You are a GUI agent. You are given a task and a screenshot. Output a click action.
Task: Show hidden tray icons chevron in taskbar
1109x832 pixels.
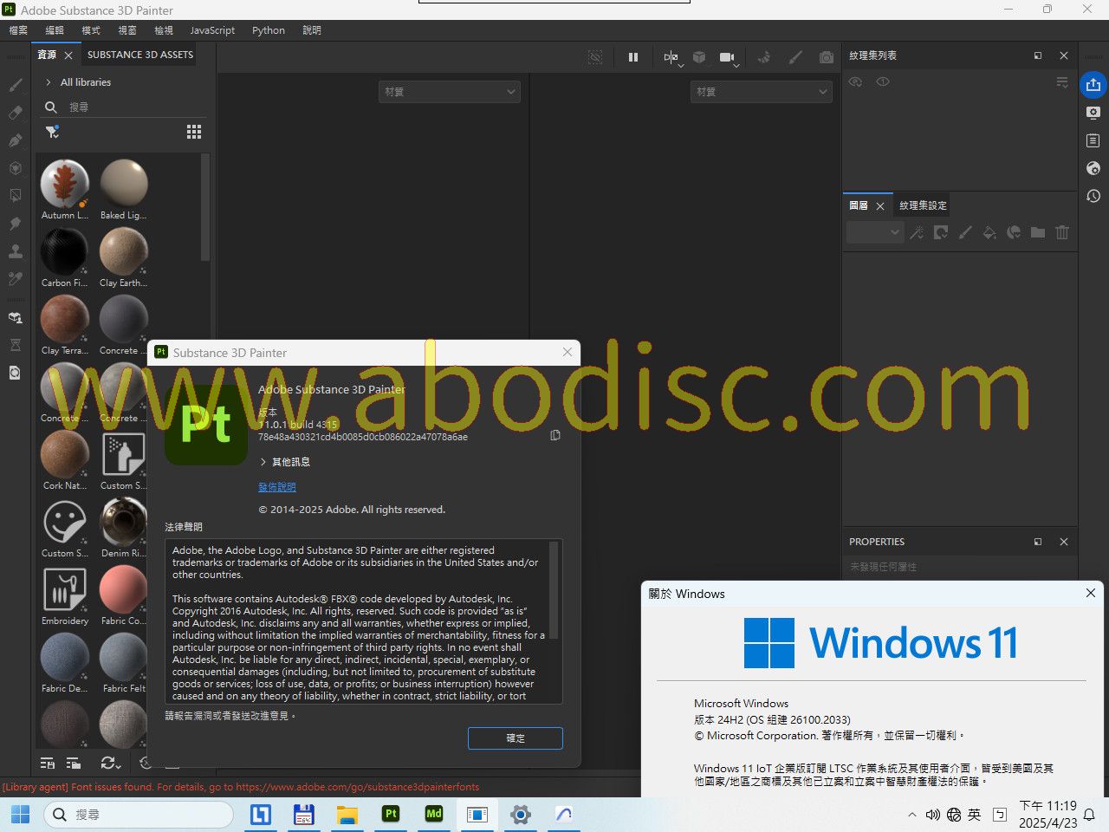point(911,815)
